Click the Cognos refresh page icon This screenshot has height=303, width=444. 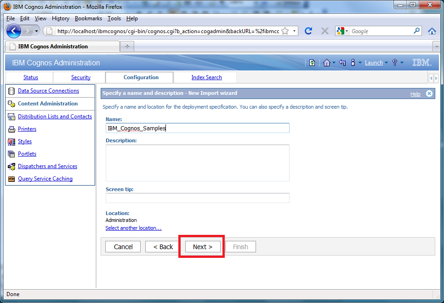tap(312, 63)
